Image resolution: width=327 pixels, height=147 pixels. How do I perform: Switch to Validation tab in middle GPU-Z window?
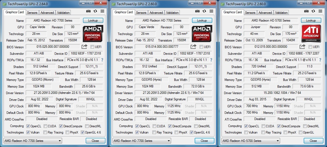(172, 13)
